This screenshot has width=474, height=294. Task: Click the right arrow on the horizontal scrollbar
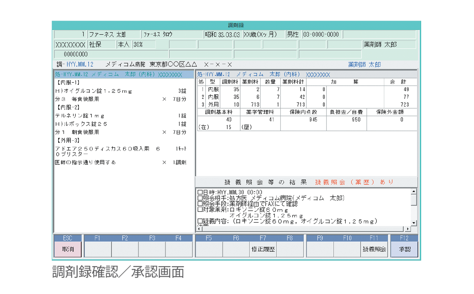pos(407,229)
